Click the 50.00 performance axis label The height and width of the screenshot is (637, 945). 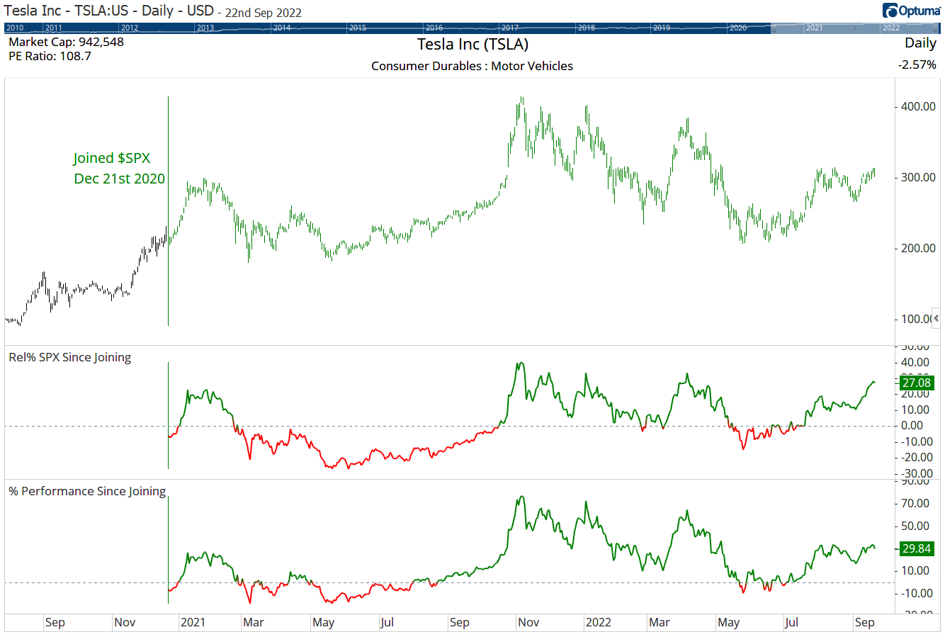click(x=915, y=526)
